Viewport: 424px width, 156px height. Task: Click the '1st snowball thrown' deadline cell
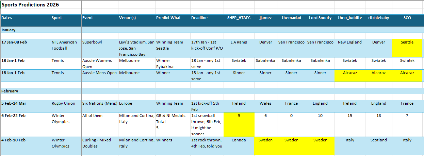(207, 124)
